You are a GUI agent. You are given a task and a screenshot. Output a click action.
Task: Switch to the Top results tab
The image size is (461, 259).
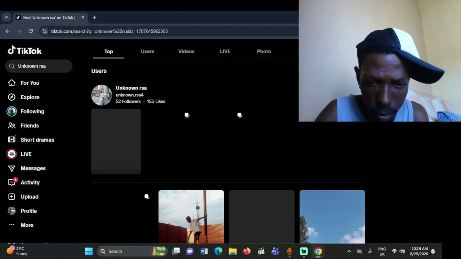[109, 51]
